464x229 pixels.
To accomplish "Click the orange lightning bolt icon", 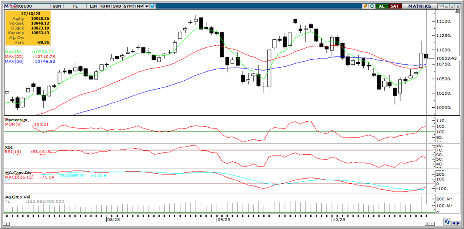I will pos(365,6).
